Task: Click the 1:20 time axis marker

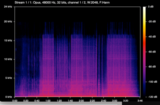Action: click(x=59, y=101)
